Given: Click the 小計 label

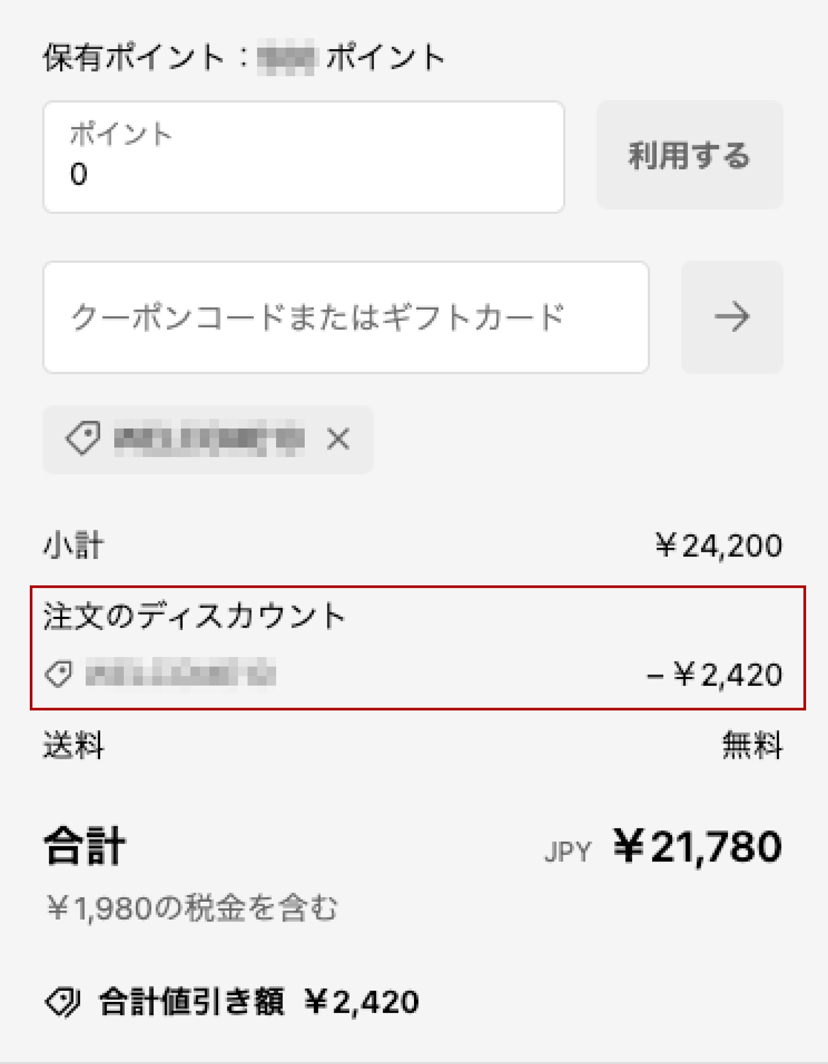Looking at the screenshot, I should (74, 545).
